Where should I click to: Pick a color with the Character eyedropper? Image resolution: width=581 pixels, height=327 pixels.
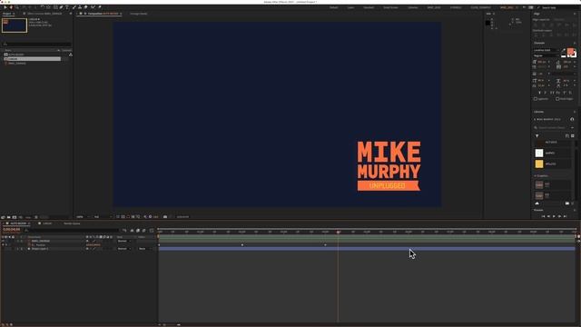tap(564, 50)
